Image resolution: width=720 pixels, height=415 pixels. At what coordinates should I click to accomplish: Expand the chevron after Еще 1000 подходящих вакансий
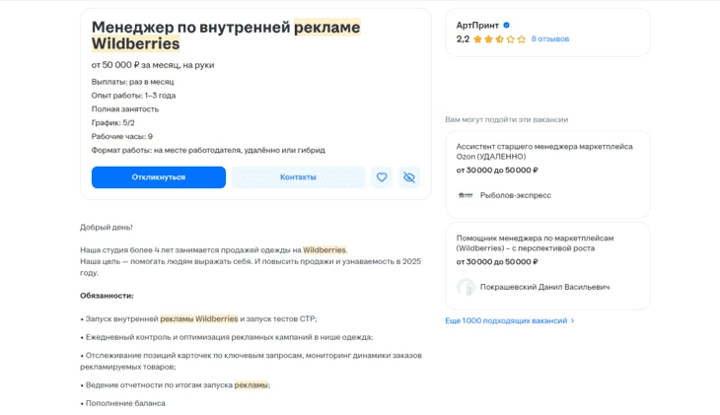(x=573, y=320)
